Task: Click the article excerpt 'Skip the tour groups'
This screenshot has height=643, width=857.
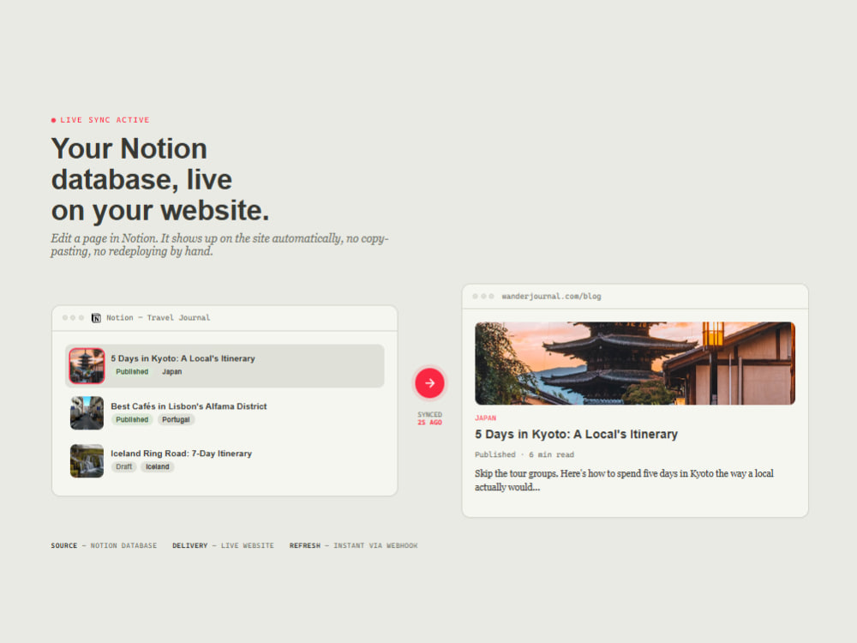Action: (x=624, y=480)
